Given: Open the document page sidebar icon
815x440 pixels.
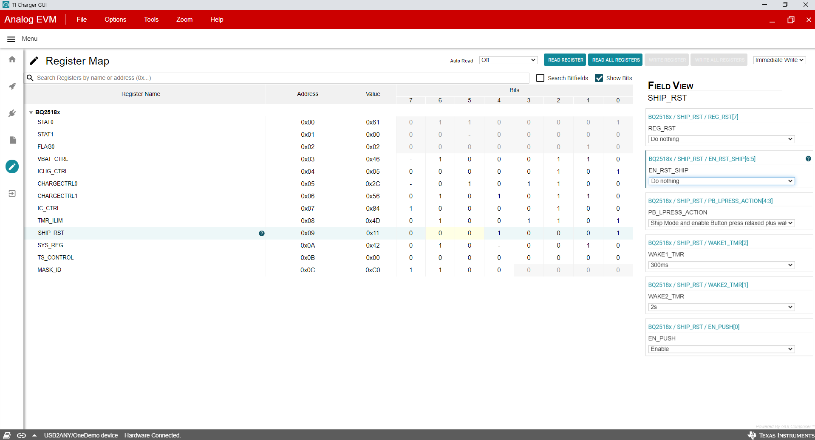Looking at the screenshot, I should click(x=12, y=140).
